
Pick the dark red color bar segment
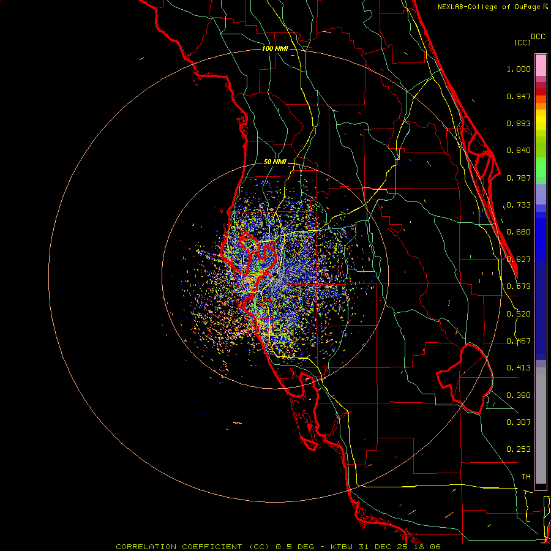click(541, 92)
